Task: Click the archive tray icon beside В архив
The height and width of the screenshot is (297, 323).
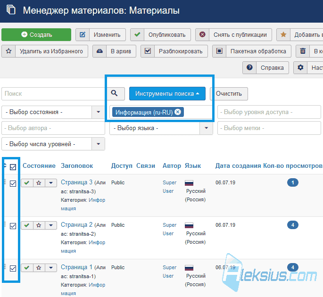Action: [99, 51]
